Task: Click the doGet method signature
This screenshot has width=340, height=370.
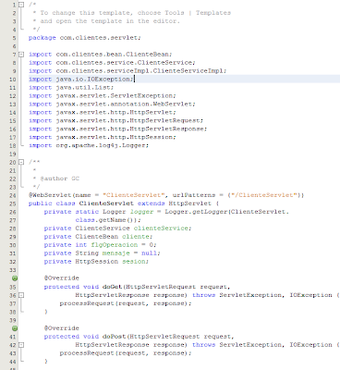Action: 137,288
